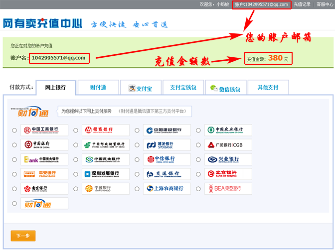Select the 北京银行 radio button
The width and height of the screenshot is (335, 251).
tap(198, 174)
